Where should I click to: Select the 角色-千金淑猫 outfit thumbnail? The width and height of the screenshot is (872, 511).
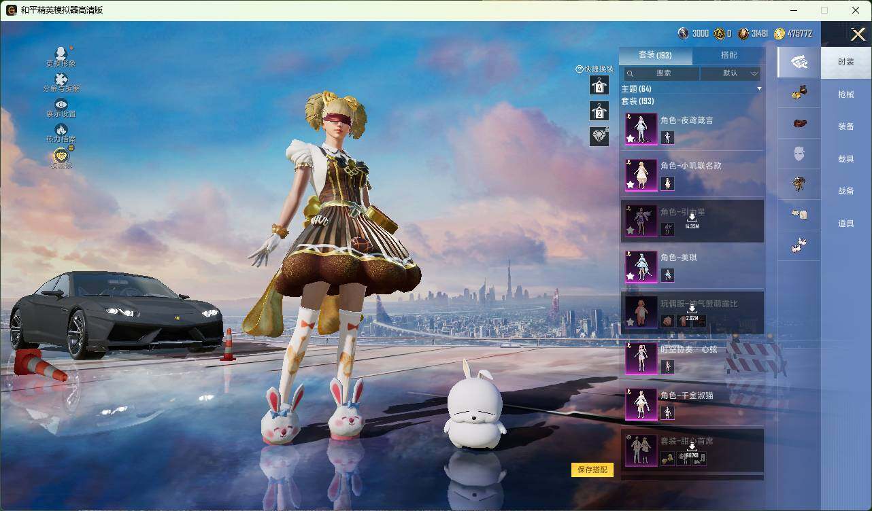pyautogui.click(x=641, y=404)
